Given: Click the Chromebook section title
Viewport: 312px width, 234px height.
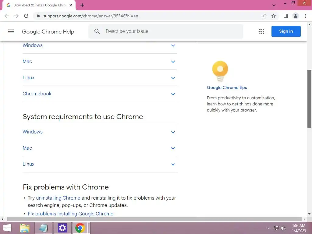Looking at the screenshot, I should click(37, 94).
